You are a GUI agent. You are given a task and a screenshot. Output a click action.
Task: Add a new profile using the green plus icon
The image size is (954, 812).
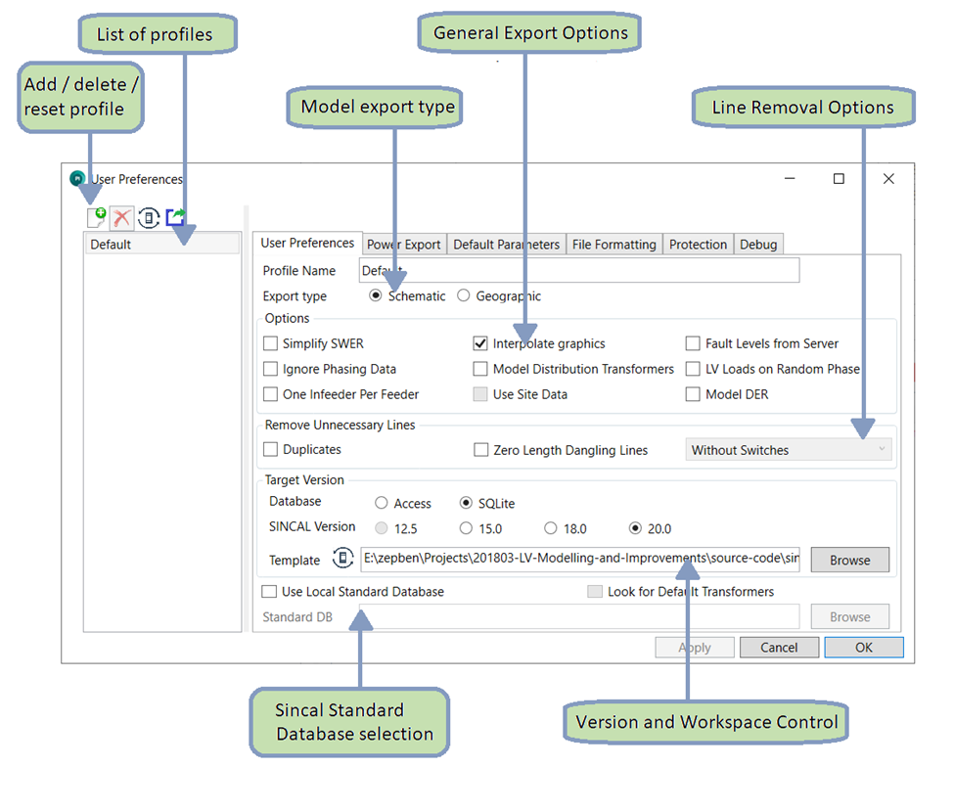pyautogui.click(x=95, y=218)
